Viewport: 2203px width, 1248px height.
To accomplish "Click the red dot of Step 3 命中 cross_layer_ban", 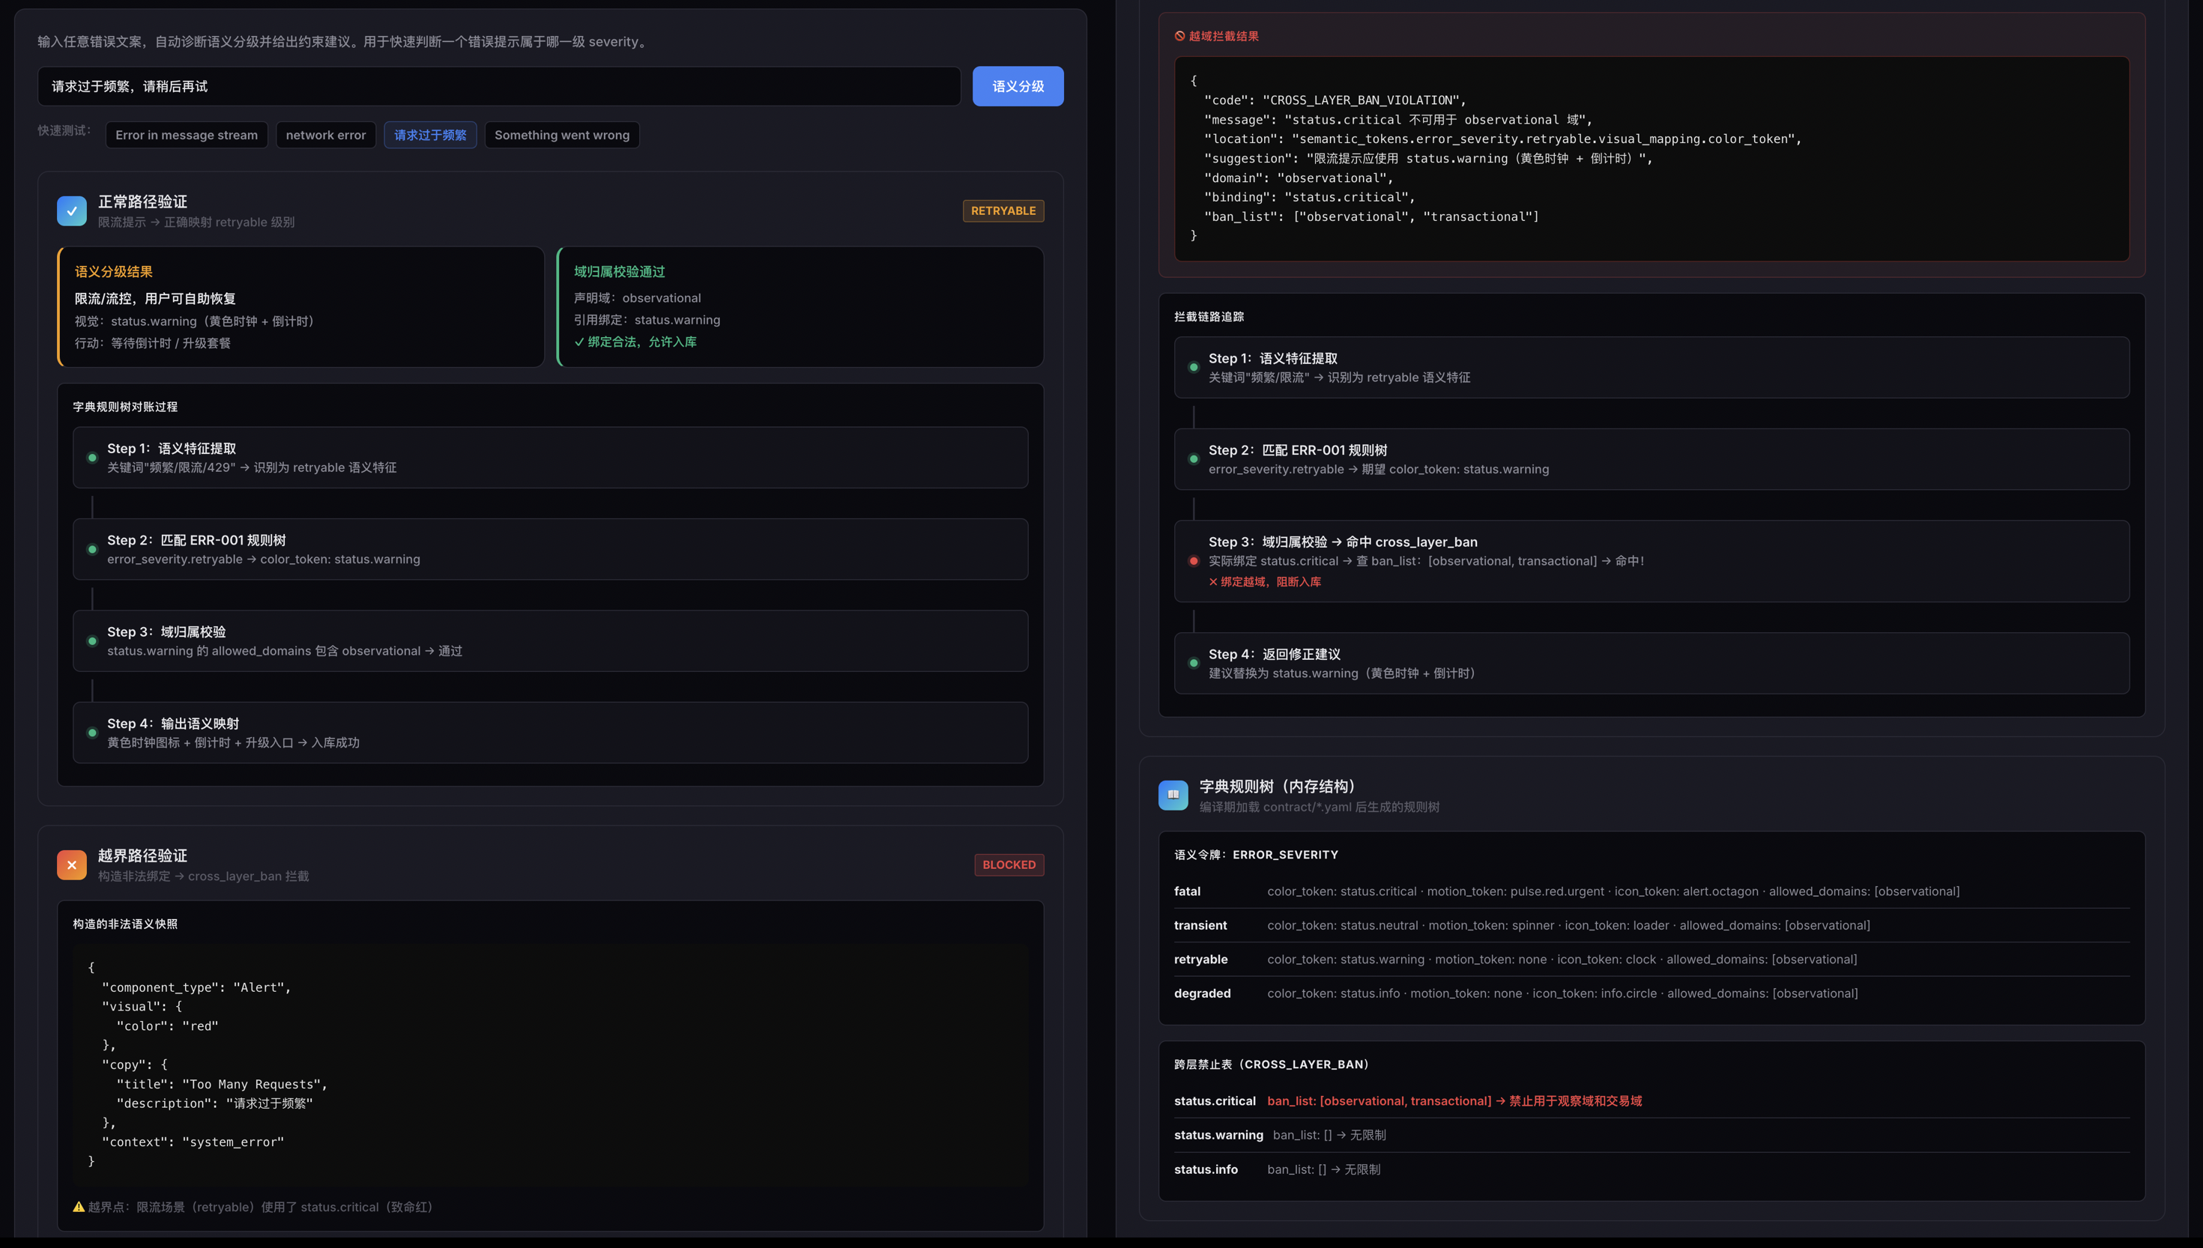I will coord(1193,561).
